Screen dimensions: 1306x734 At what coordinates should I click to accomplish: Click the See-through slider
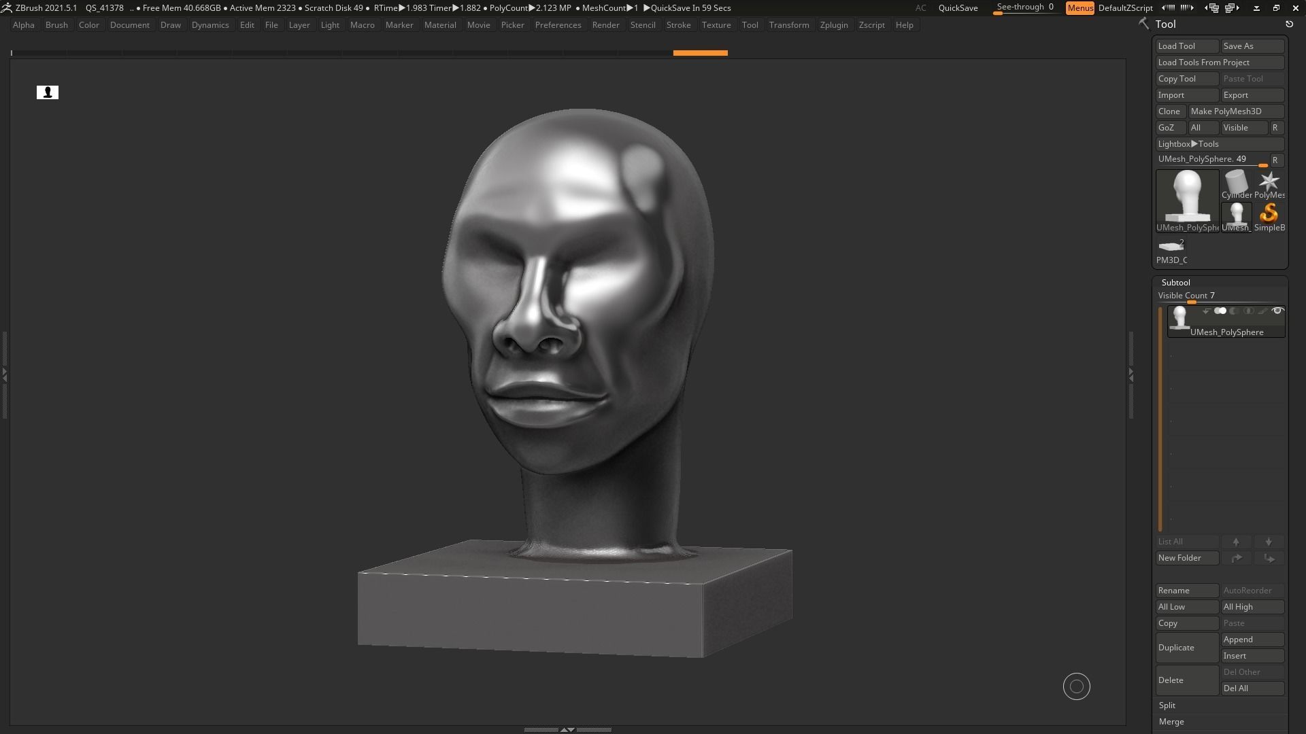[x=1025, y=8]
